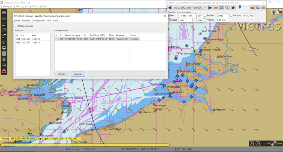Play GRIB animation with double-arrow button
The image size is (283, 152).
[x=233, y=8]
